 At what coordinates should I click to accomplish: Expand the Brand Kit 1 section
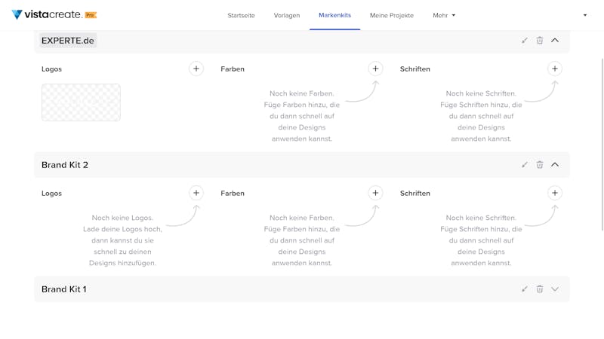coord(555,289)
